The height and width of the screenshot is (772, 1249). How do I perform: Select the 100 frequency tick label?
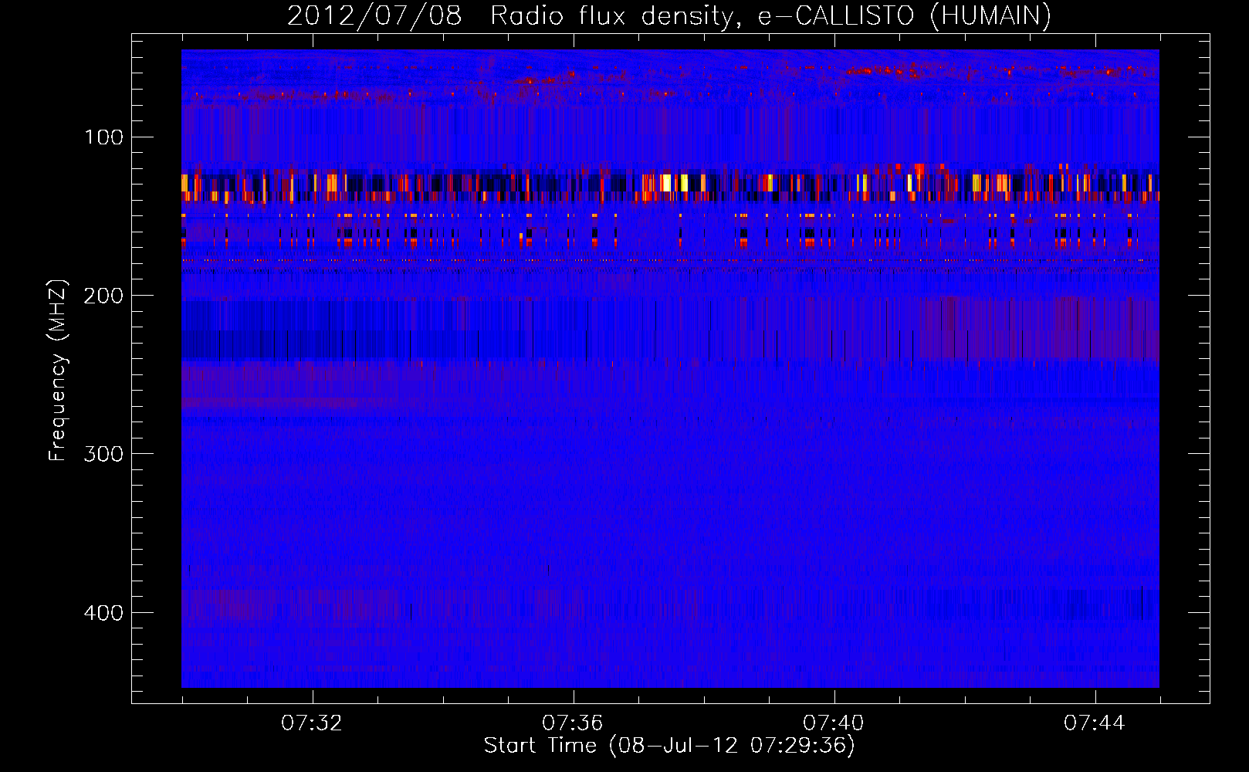(x=103, y=137)
